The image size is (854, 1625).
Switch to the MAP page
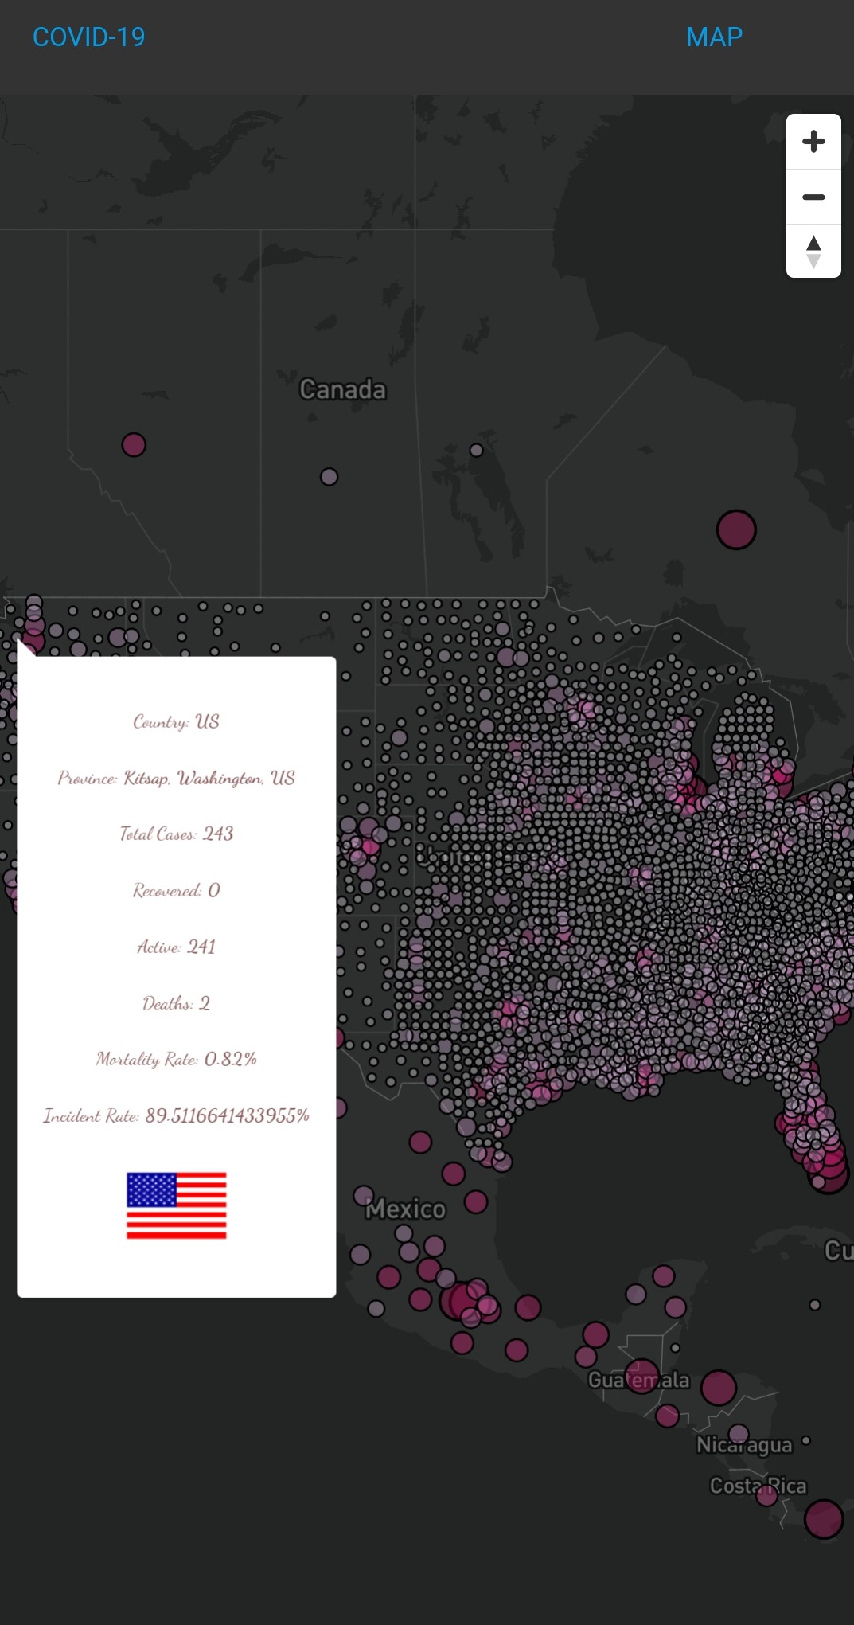click(x=714, y=37)
